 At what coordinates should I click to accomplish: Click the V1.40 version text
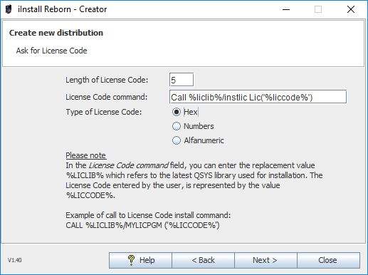coord(15,260)
